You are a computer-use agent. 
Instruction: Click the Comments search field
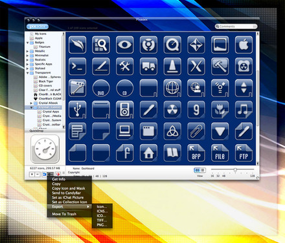point(236,26)
